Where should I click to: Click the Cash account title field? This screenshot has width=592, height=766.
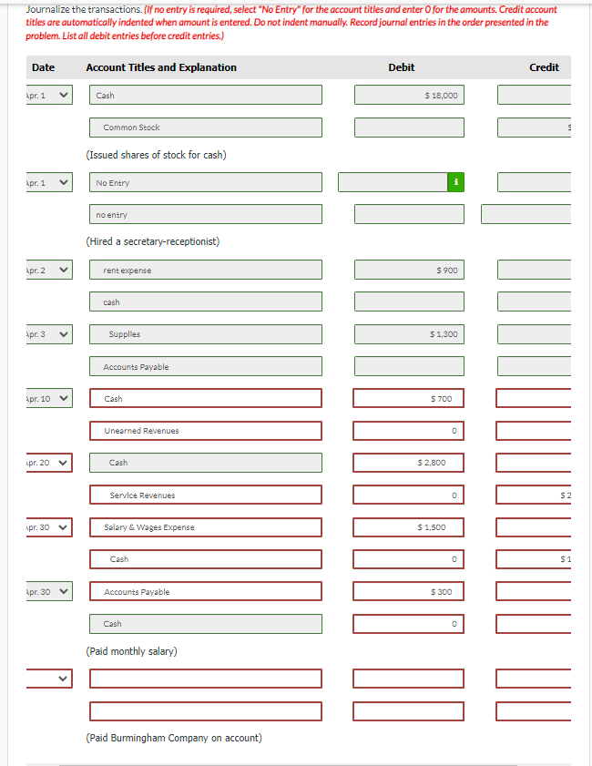point(205,94)
